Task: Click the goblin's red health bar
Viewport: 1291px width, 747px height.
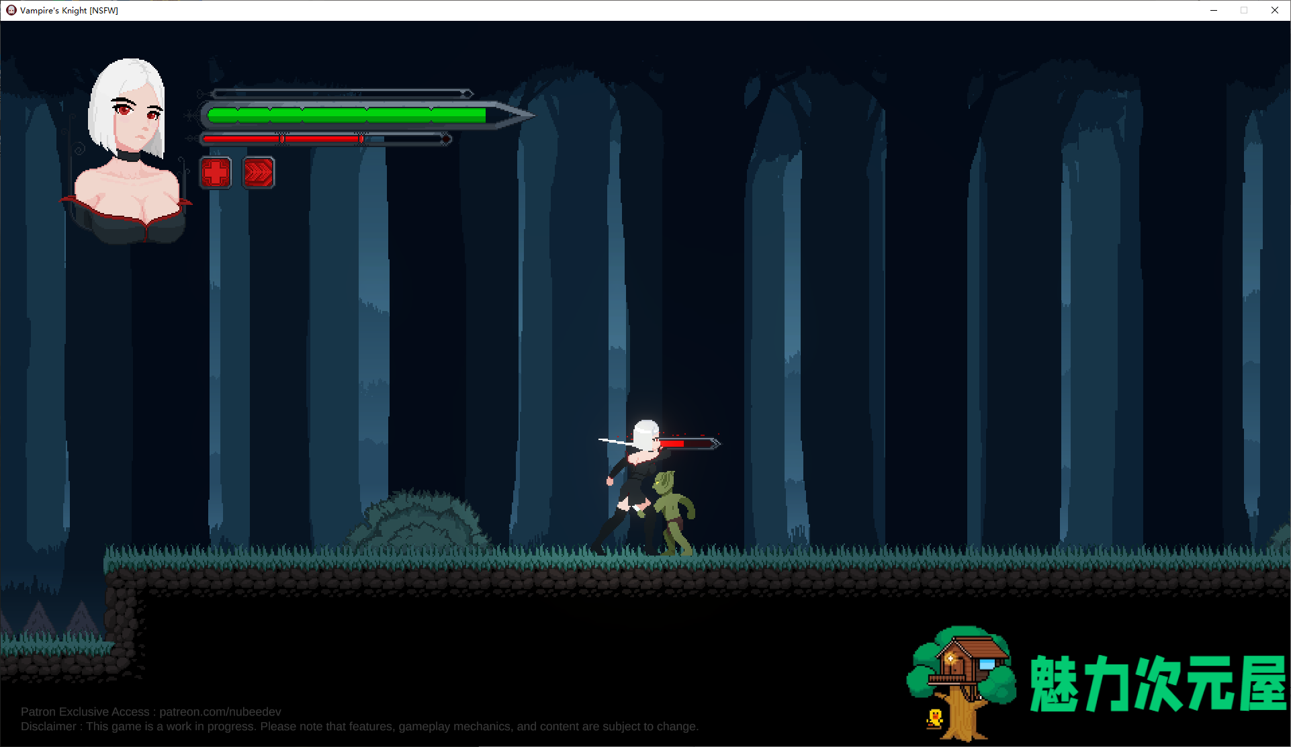Action: (688, 443)
